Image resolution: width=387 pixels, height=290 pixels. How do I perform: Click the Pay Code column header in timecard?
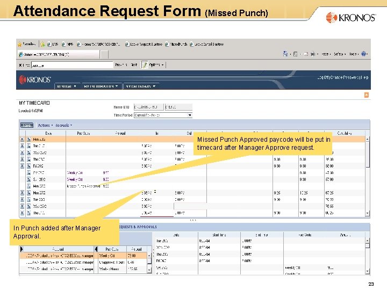click(x=83, y=133)
